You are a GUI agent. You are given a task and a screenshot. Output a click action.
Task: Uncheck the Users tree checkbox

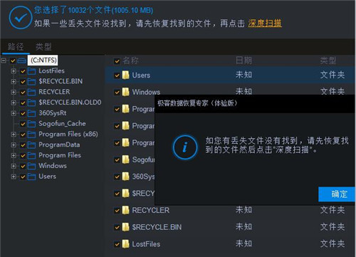23,177
